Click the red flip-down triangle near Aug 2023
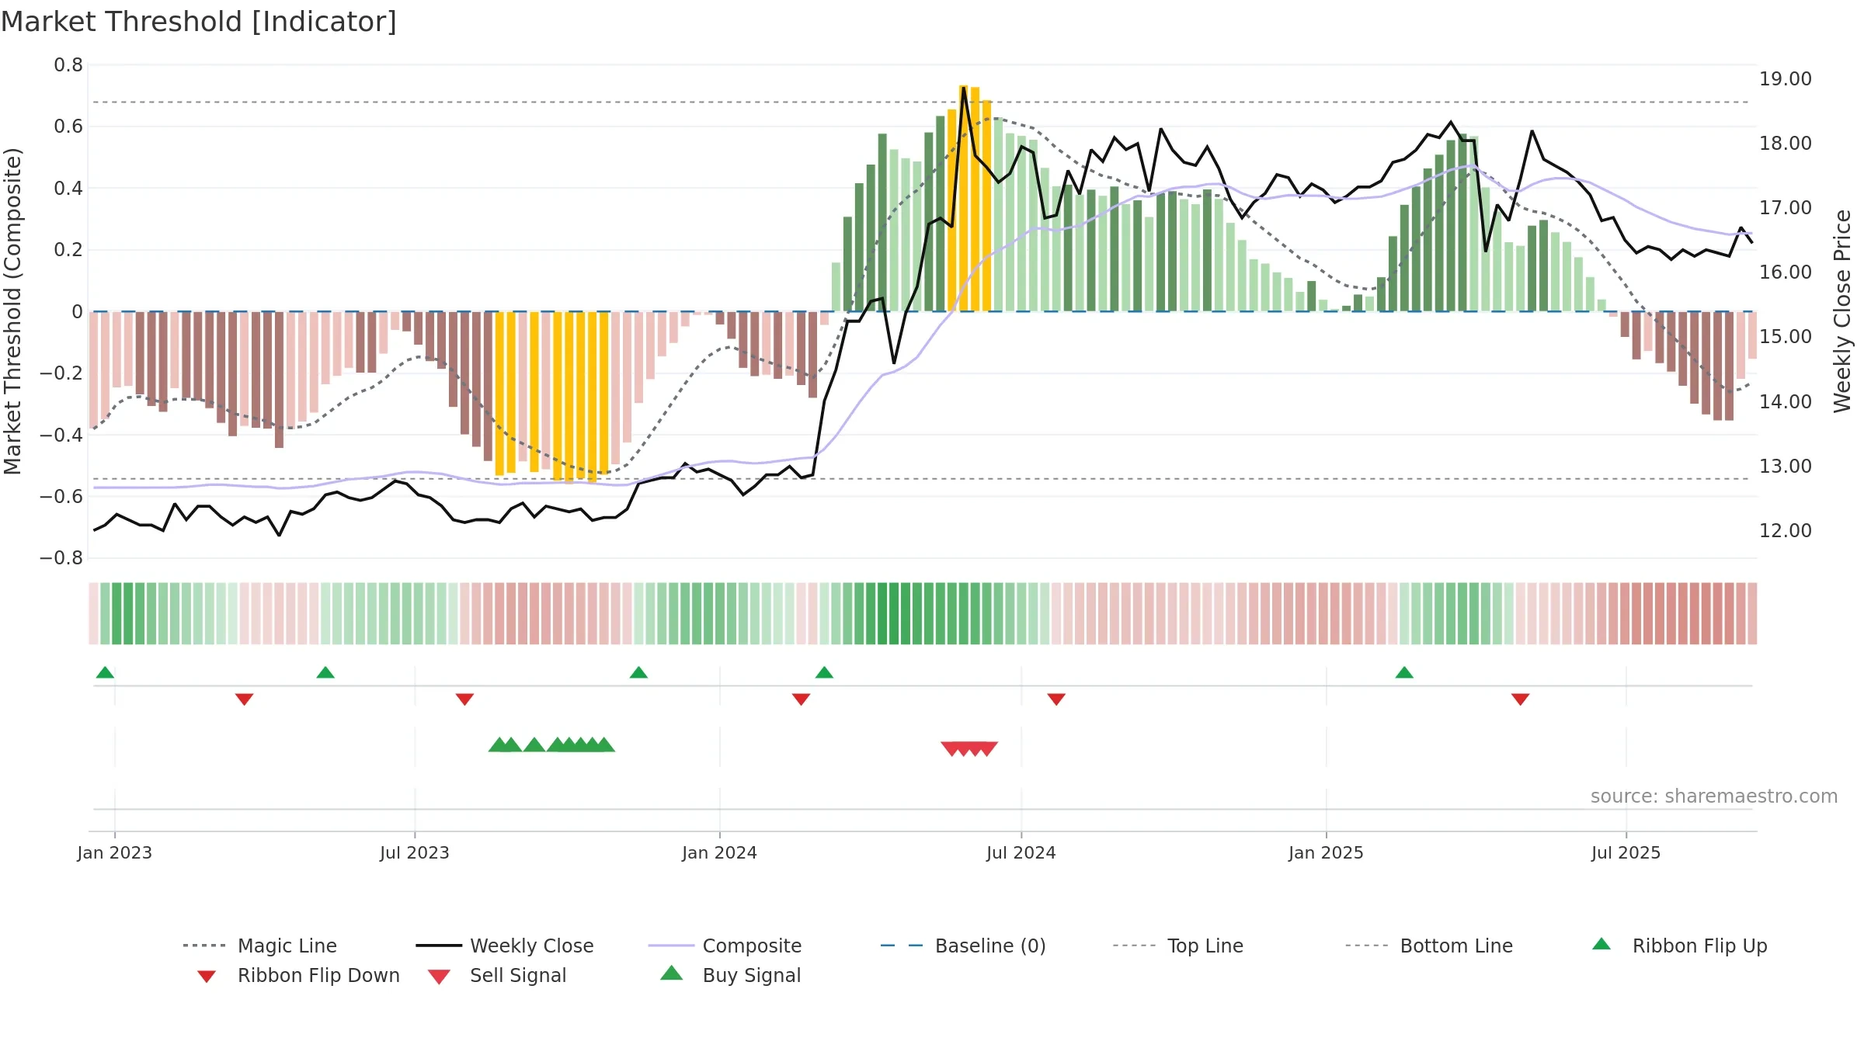Image resolution: width=1864 pixels, height=1048 pixels. pos(464,699)
